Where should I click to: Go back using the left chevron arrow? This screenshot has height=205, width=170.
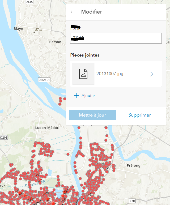(x=71, y=12)
